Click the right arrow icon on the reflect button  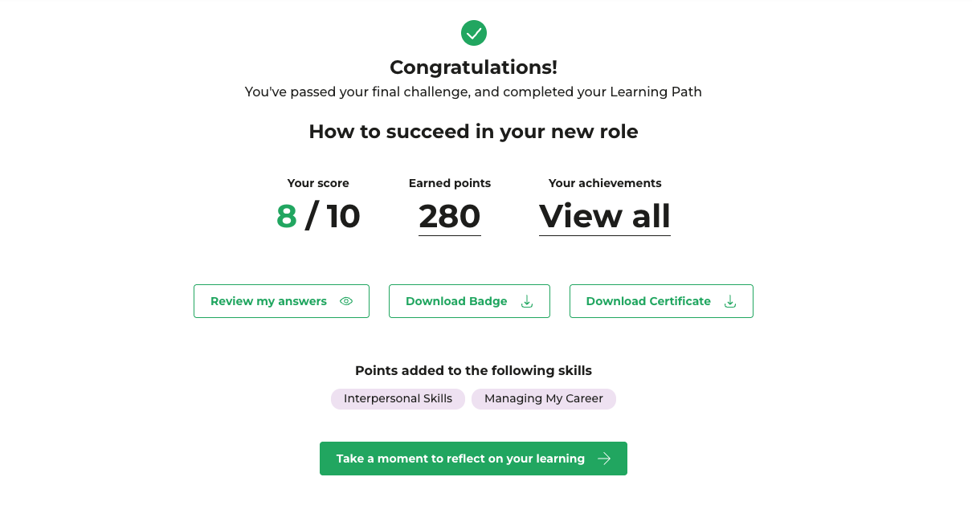pos(604,459)
